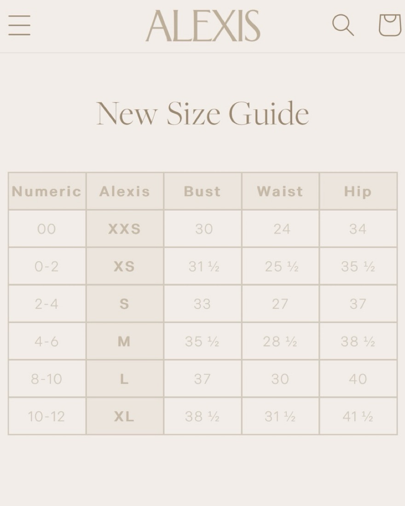Select the Numeric column header
The image size is (405, 506).
(47, 191)
